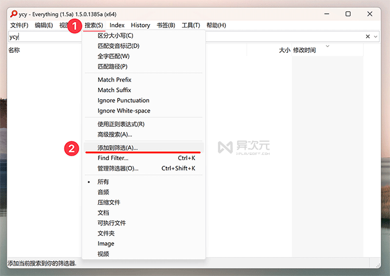
Task: Select the 所有 filter radio item
Action: 103,182
